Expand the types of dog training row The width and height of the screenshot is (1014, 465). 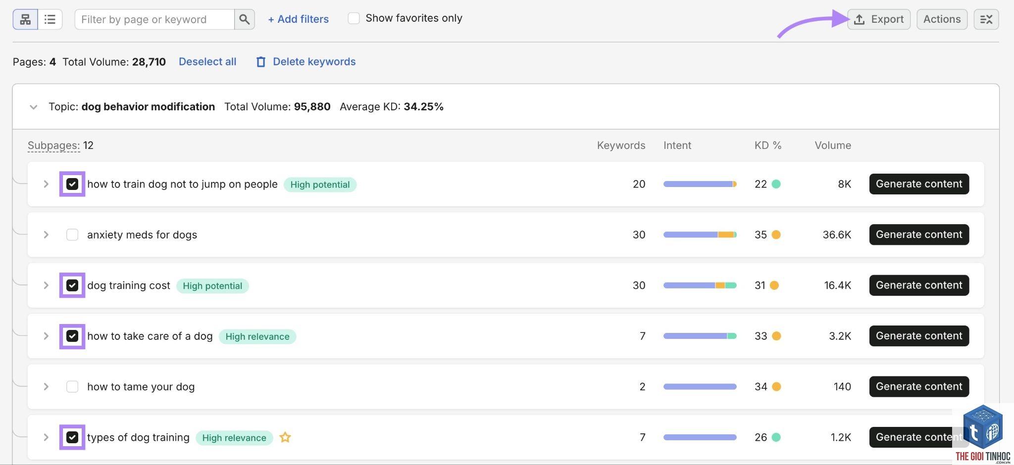[x=46, y=437]
